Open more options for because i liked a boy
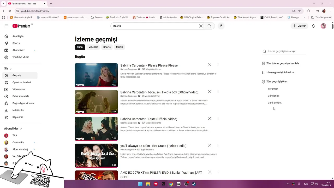 218,92
